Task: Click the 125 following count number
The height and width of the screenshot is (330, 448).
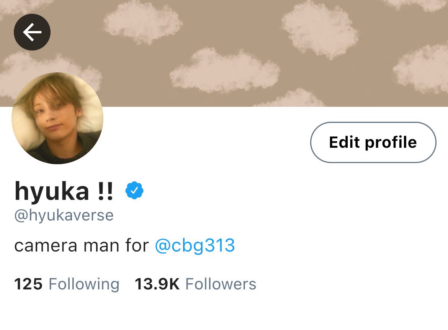Action: (x=28, y=284)
